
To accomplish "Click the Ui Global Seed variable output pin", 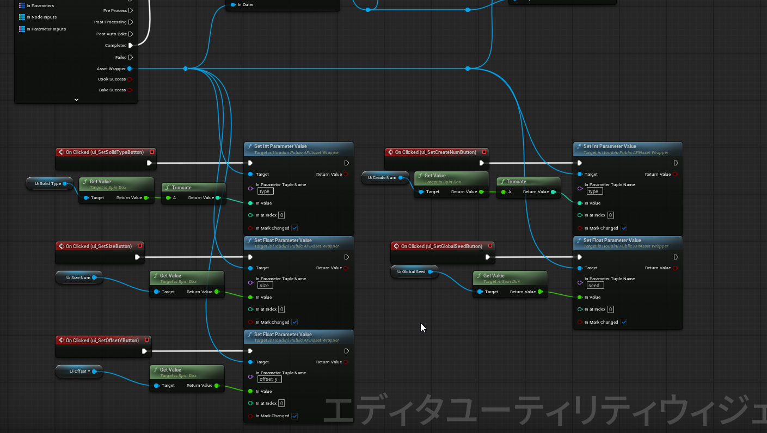I will coord(430,271).
